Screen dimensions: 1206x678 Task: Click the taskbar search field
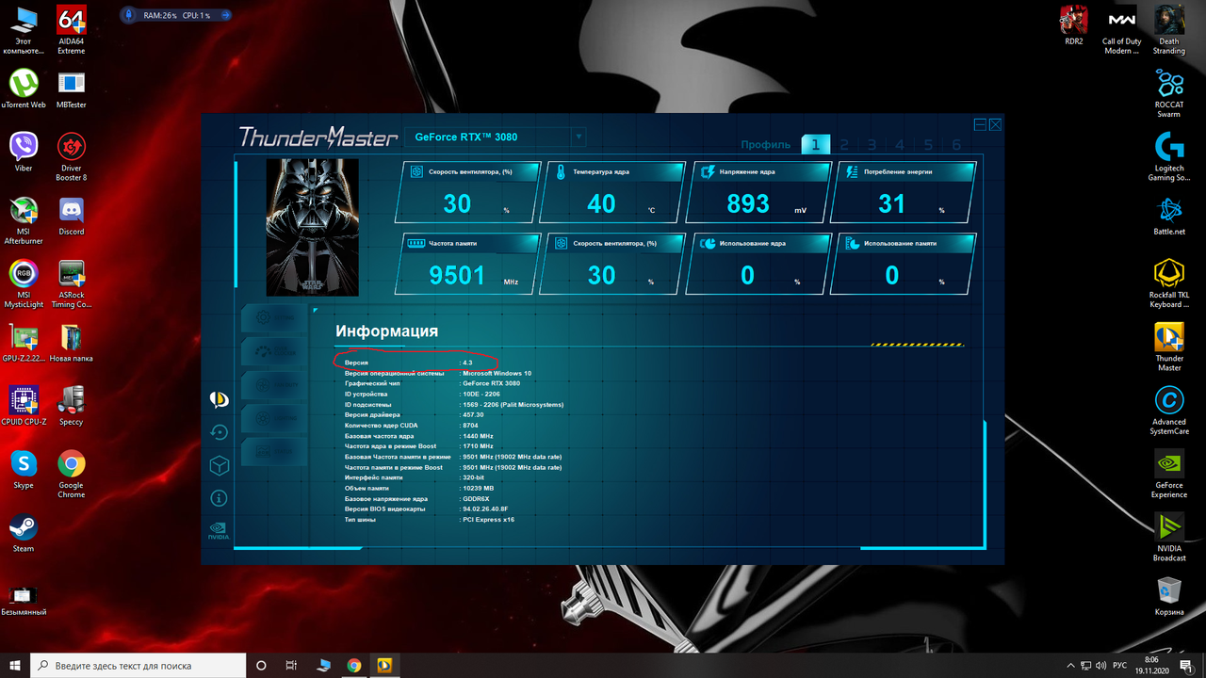point(139,665)
